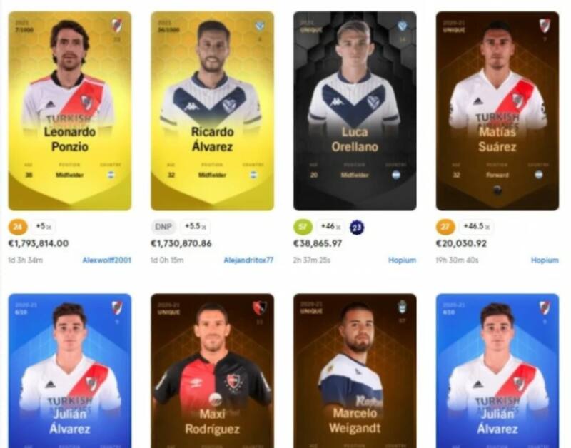Open the Maxi Rodríguez card
Viewport: 571px width, 448px height.
212,370
